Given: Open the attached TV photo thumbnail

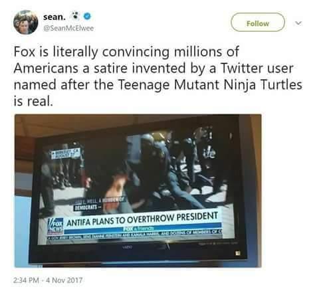Looking at the screenshot, I should coord(138,191).
